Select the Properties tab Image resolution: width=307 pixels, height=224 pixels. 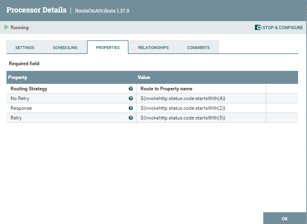tap(108, 47)
